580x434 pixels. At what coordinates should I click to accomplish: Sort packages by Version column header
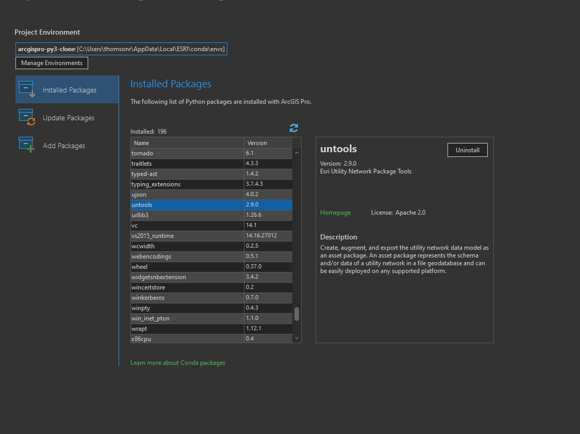(268, 143)
